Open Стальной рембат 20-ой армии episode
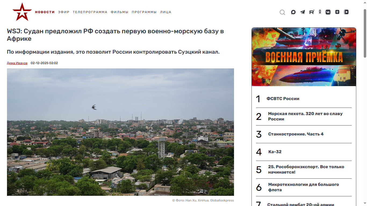This screenshot has width=367, height=206. coord(301,204)
